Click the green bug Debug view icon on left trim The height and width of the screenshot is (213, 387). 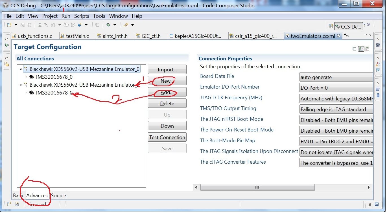(6, 45)
